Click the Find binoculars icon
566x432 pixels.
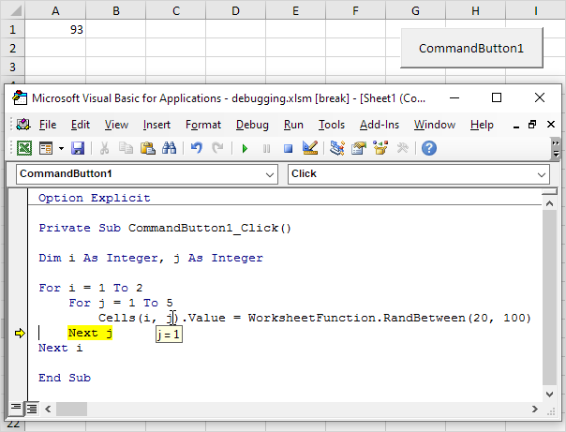pos(169,148)
